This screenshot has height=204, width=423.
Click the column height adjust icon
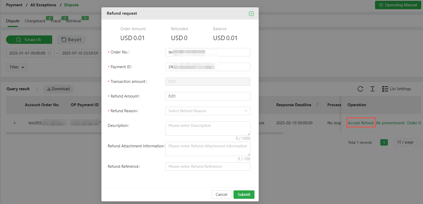pyautogui.click(x=372, y=89)
